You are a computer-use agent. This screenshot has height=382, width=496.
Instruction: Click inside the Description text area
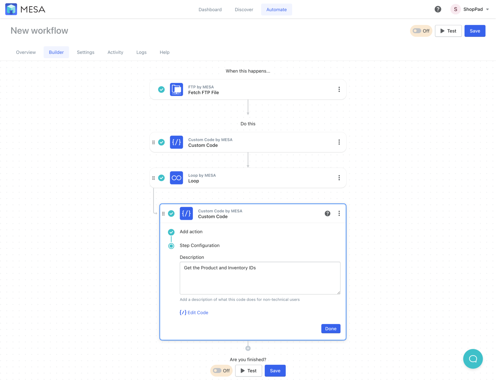tap(260, 278)
